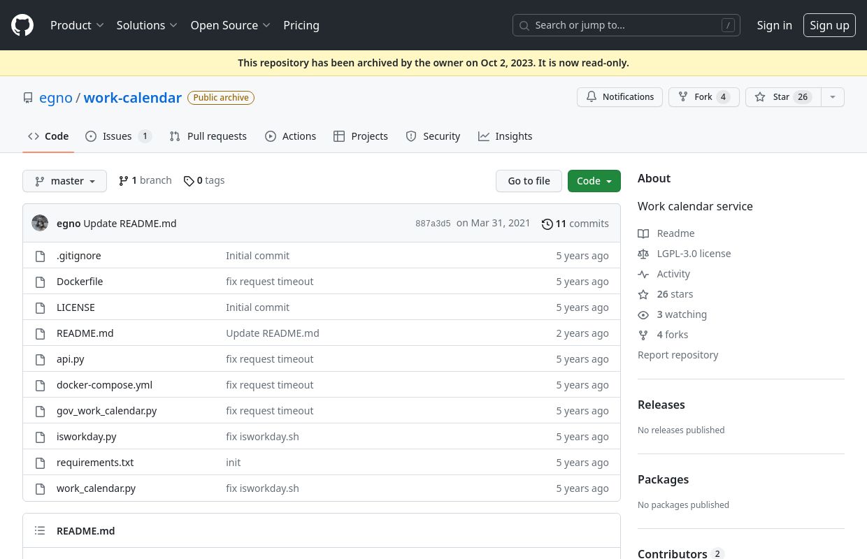Click egno's avatar in the commit bar

pos(40,223)
